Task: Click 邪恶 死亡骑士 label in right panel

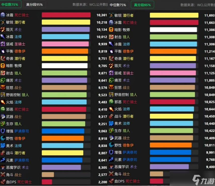Action: 126,102
